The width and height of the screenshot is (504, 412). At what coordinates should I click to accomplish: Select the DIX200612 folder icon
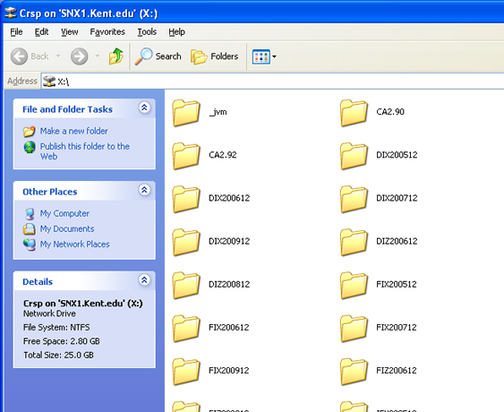click(186, 199)
